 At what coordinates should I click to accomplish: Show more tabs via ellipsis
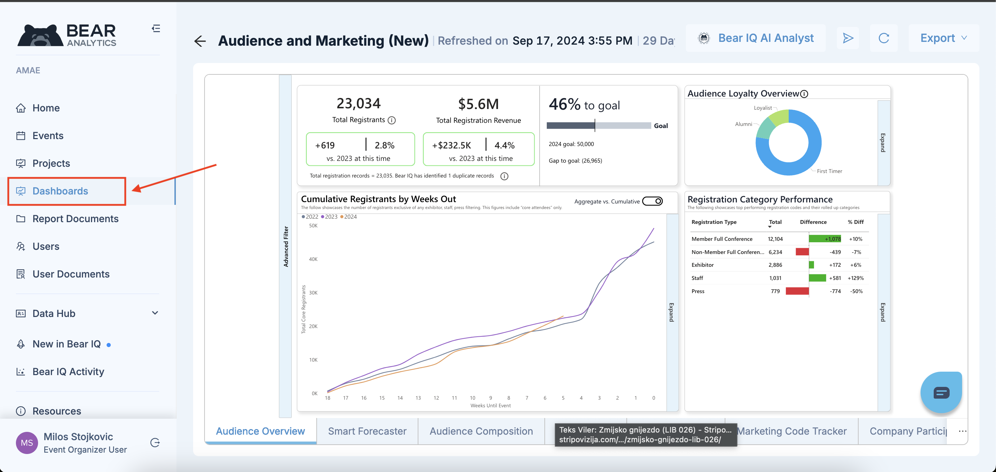[962, 431]
